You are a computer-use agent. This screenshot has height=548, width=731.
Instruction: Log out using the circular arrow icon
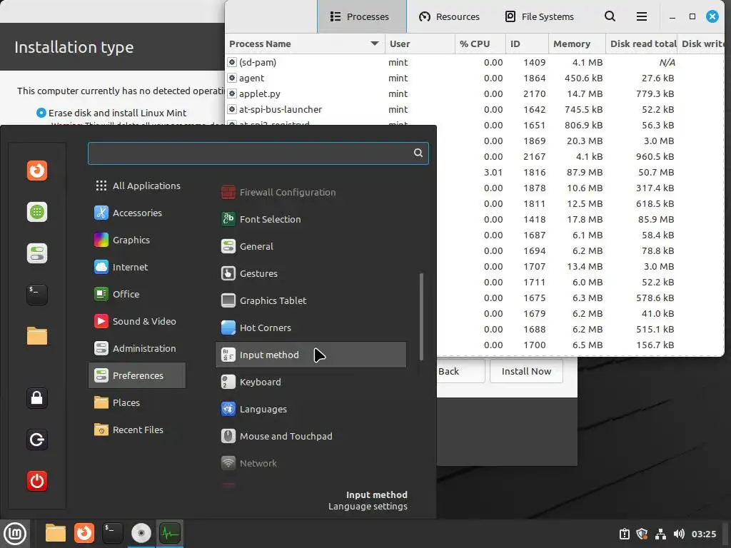[37, 440]
